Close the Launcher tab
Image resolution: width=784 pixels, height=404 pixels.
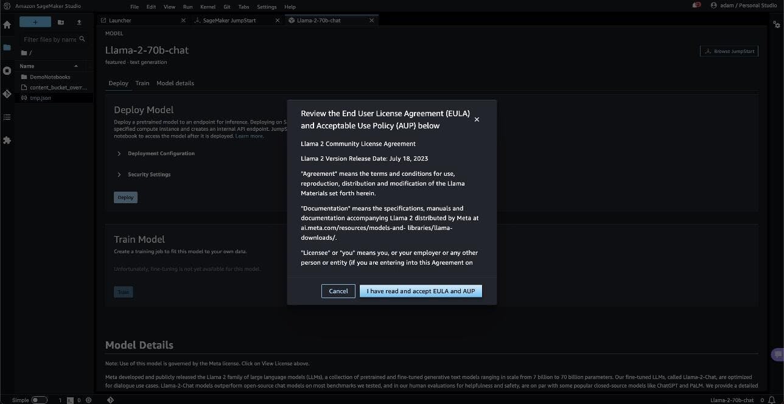point(184,20)
